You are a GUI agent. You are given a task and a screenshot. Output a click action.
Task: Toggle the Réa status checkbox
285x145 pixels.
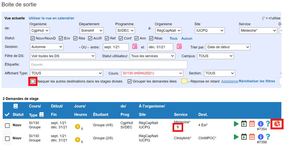pos(75,38)
